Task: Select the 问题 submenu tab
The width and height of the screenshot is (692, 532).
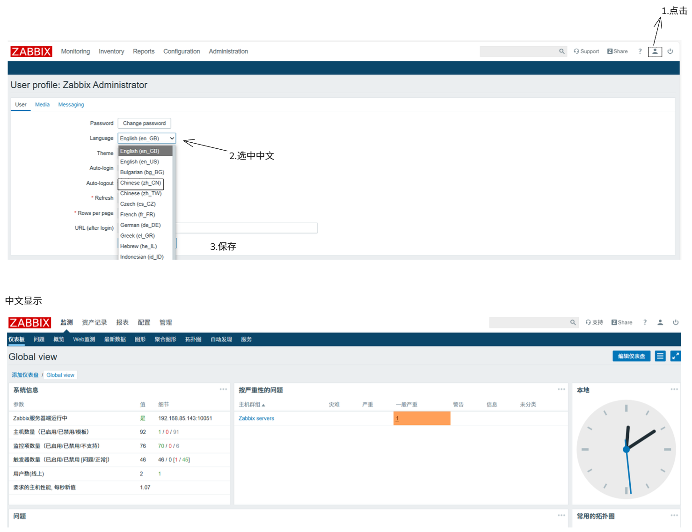Action: coord(39,339)
